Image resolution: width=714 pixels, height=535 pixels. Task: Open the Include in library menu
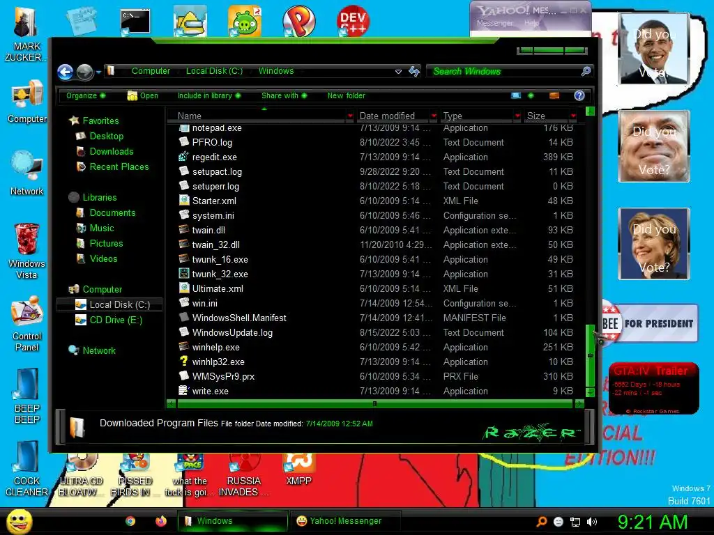click(x=209, y=95)
